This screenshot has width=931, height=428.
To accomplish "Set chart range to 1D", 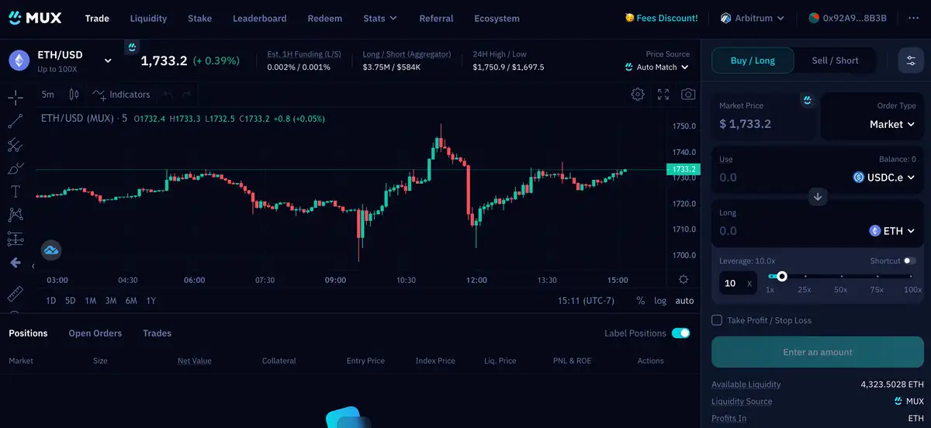I will coord(50,301).
